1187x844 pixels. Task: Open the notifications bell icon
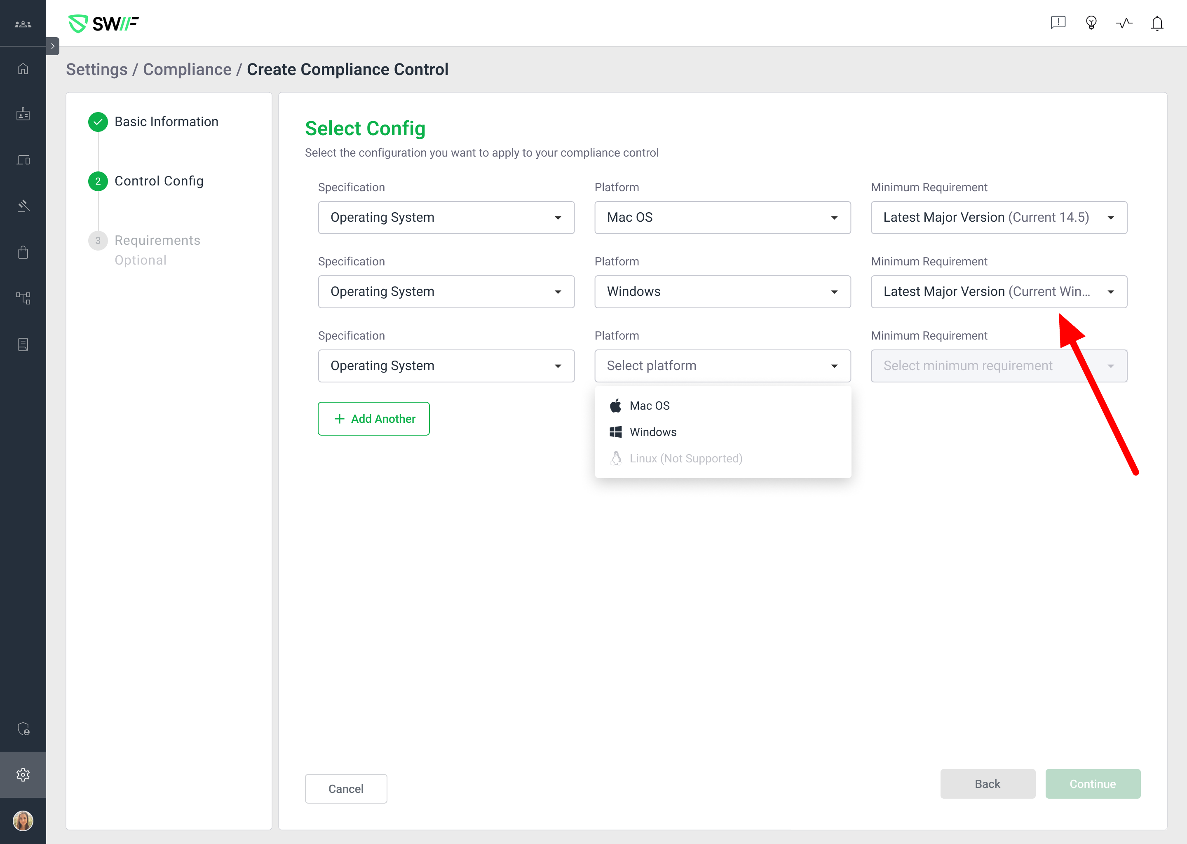[1157, 23]
